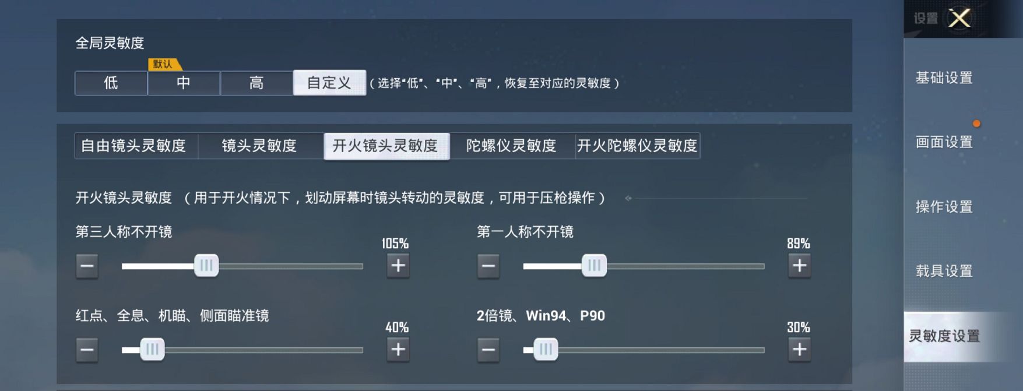Switch to 自由镜头灵敏度 tab
1023x391 pixels.
[133, 146]
